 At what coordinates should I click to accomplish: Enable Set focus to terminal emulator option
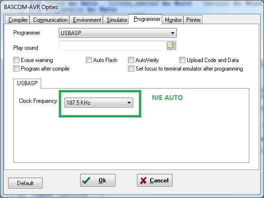point(131,69)
